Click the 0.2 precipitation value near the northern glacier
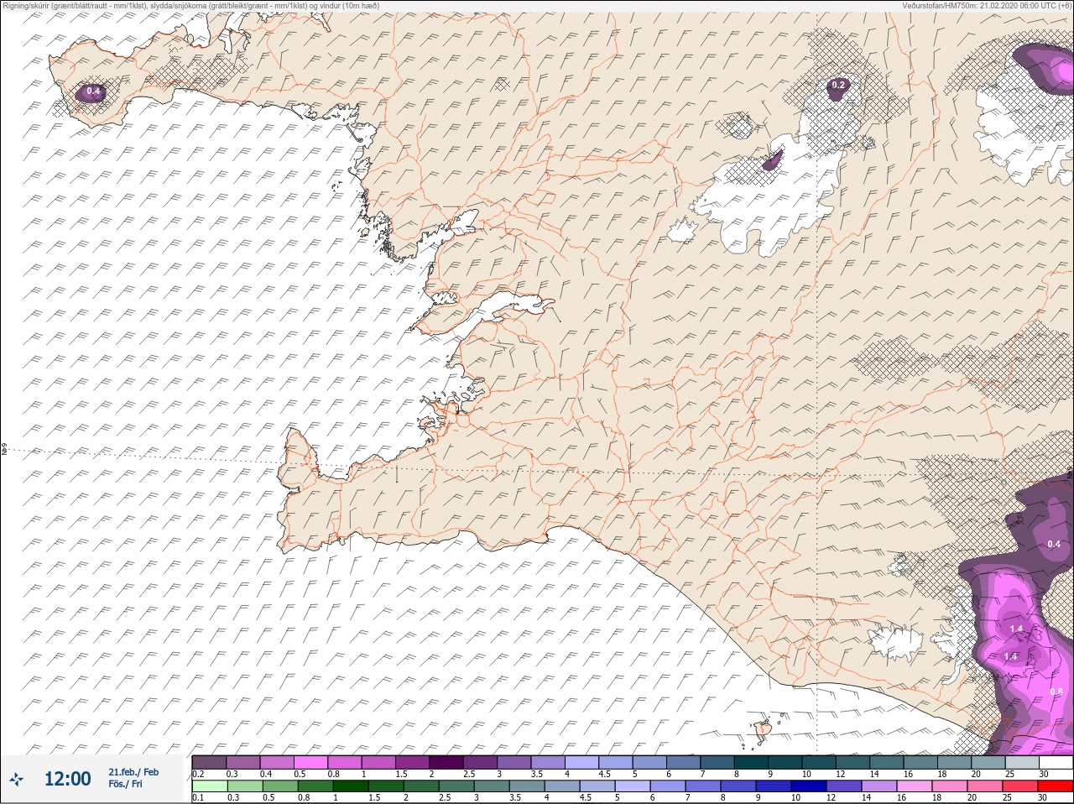The width and height of the screenshot is (1074, 804). (x=838, y=85)
